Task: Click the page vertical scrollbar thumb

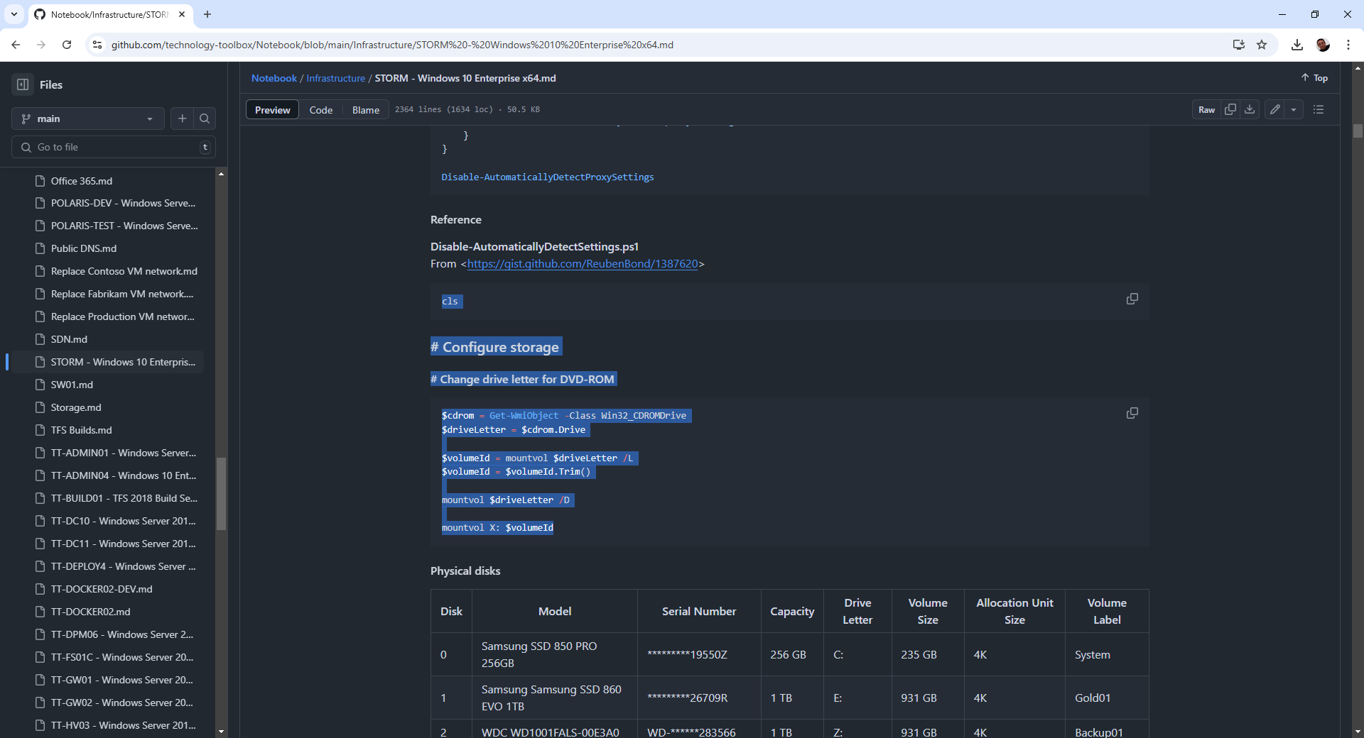Action: [1358, 131]
